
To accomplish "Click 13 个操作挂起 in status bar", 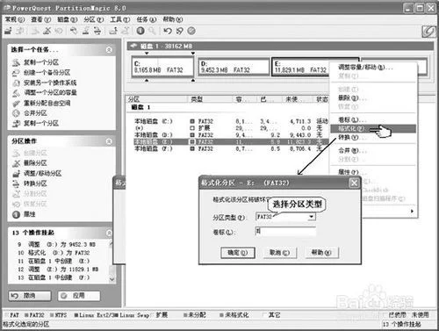I will (402, 324).
